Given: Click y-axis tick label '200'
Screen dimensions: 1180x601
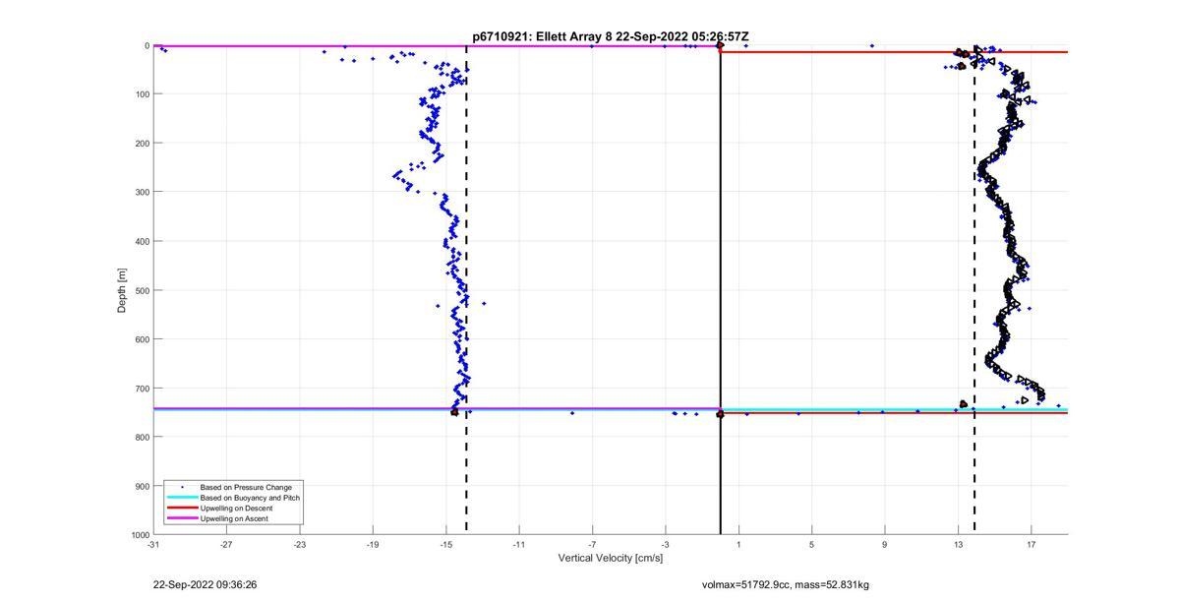Looking at the screenshot, I should click(x=142, y=144).
